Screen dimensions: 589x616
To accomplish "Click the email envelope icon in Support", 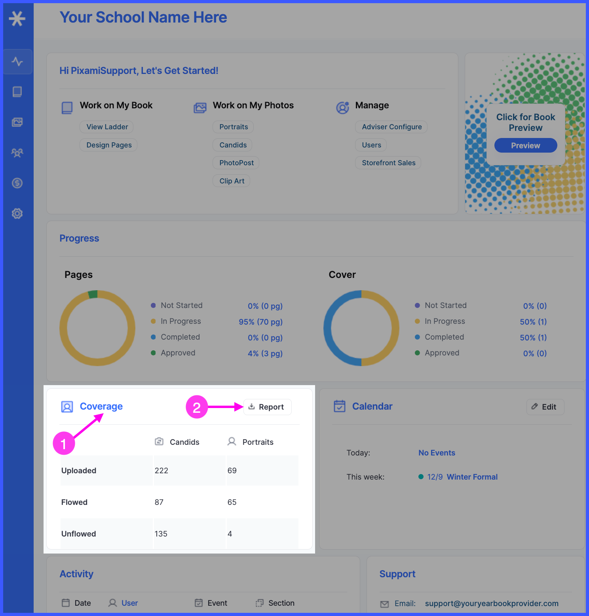I will coord(384,604).
